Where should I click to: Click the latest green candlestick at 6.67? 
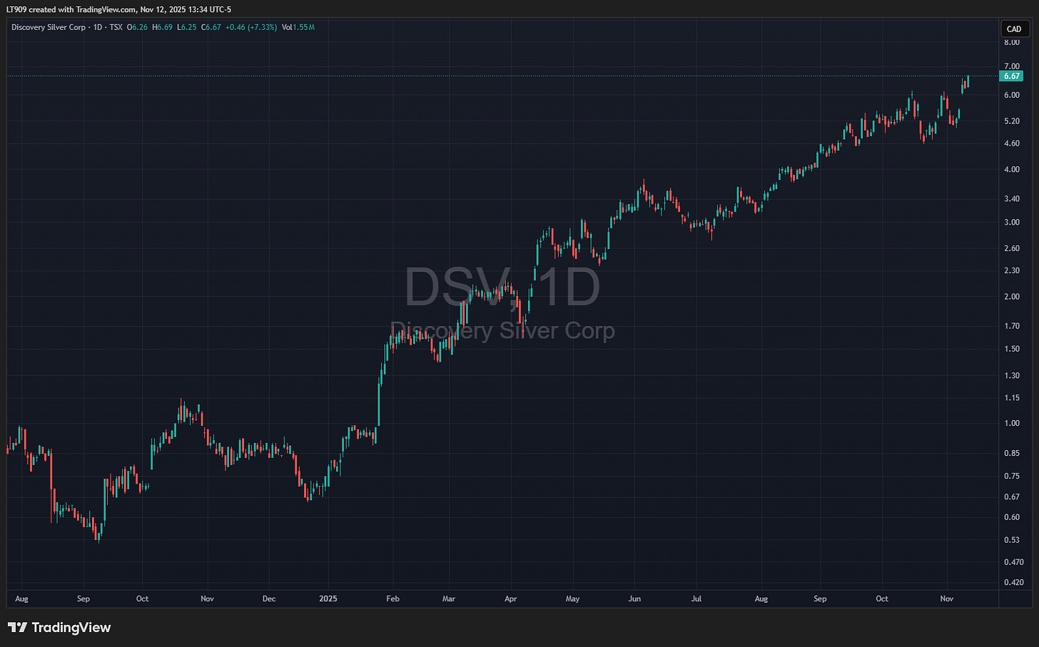(x=968, y=81)
